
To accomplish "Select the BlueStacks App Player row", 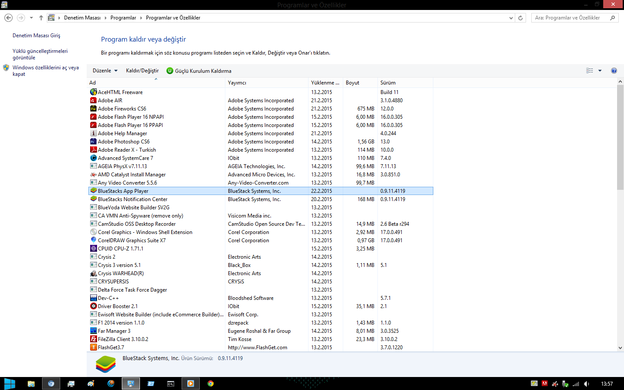I will pyautogui.click(x=261, y=191).
